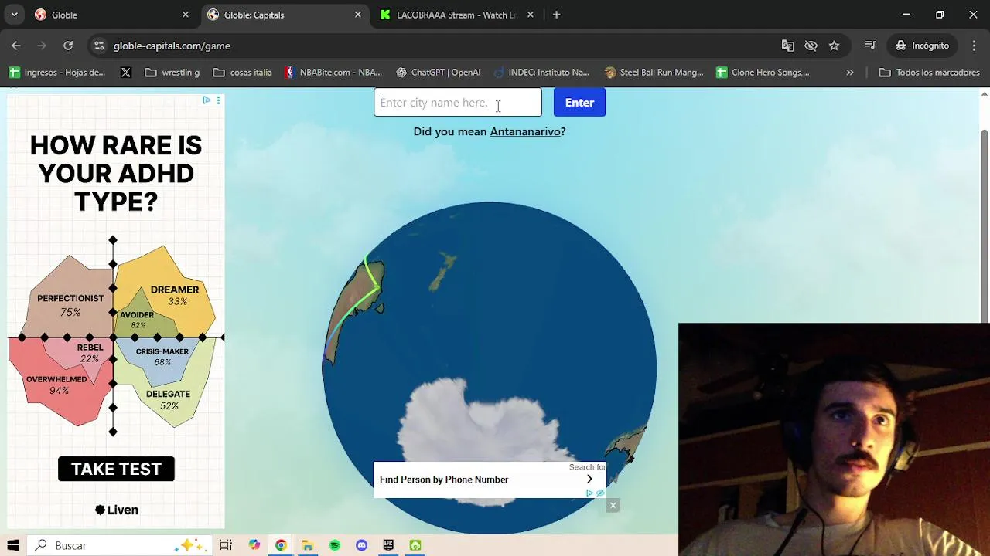Image resolution: width=990 pixels, height=556 pixels.
Task: Open Spotify from the taskbar
Action: pyautogui.click(x=335, y=545)
